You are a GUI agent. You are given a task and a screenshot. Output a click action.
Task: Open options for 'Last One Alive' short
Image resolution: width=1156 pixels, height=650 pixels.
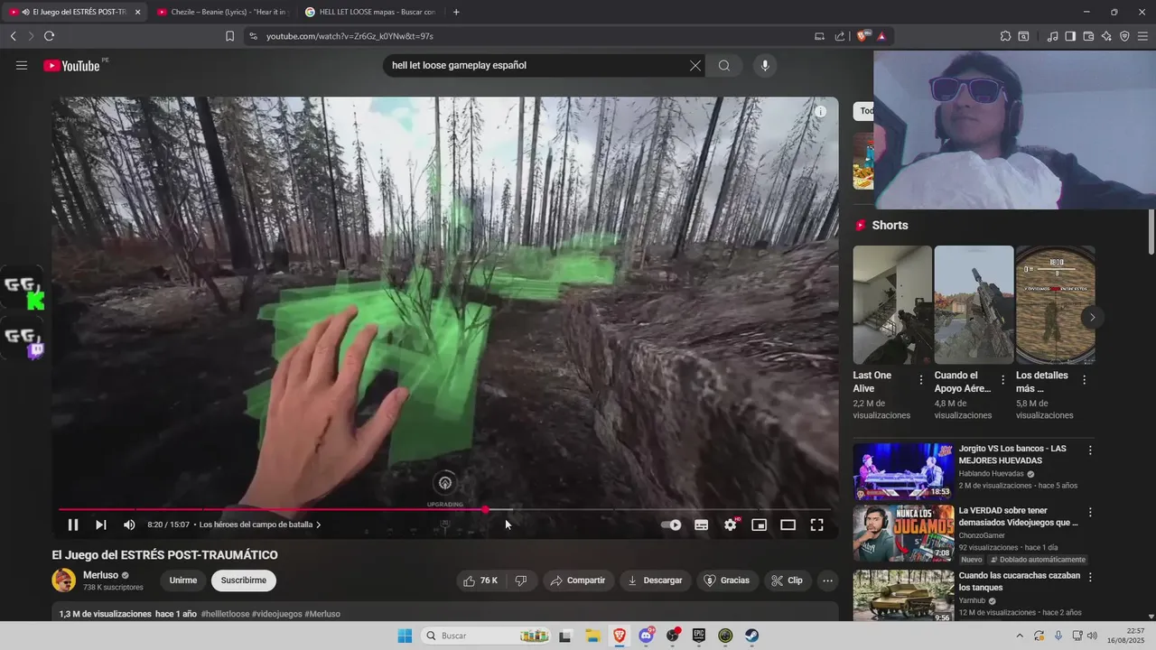[x=921, y=380]
